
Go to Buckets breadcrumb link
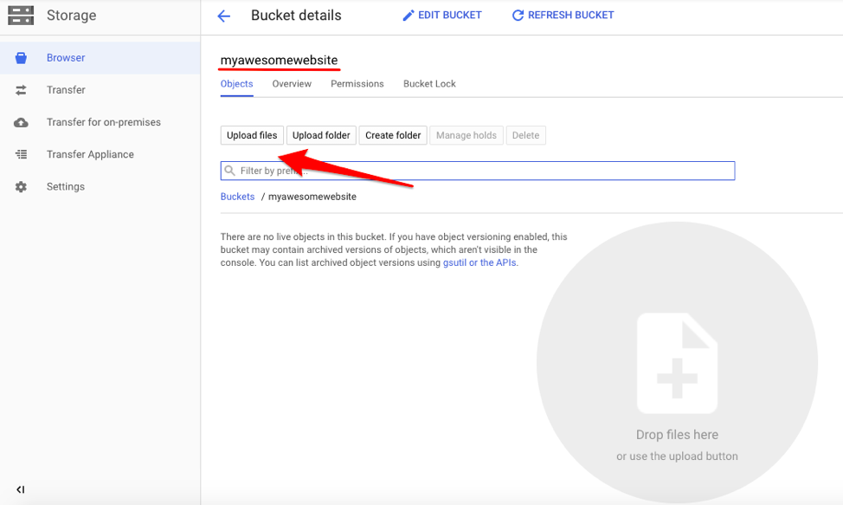[x=237, y=197]
